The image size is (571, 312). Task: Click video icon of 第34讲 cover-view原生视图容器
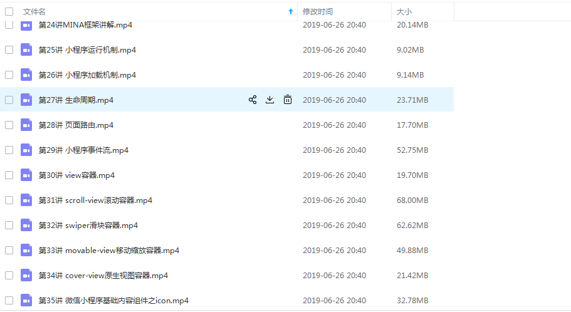click(x=26, y=275)
